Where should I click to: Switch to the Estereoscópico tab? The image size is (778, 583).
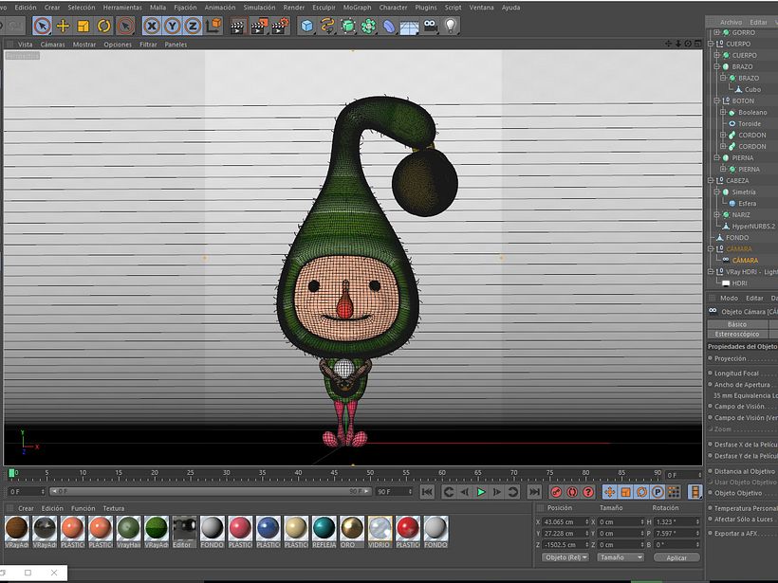(737, 334)
